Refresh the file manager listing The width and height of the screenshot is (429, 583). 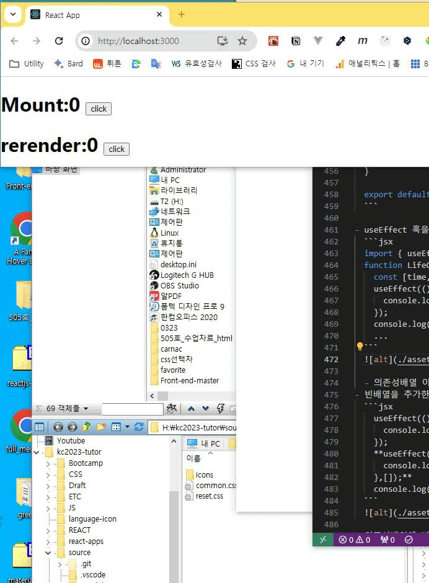coord(139,427)
